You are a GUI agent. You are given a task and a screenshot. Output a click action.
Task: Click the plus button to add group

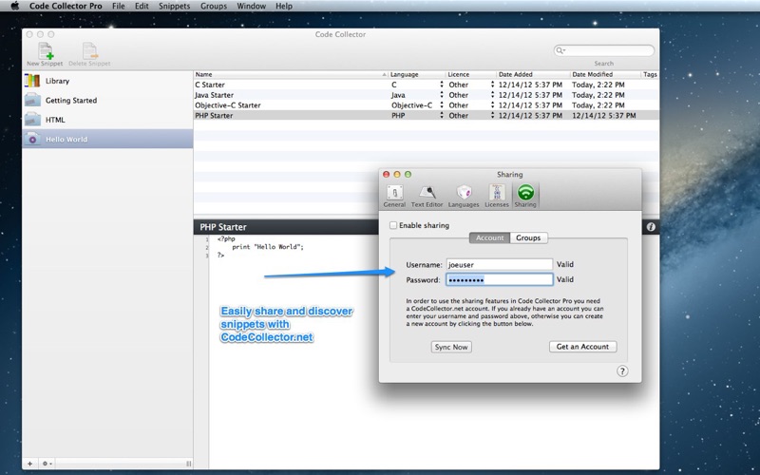[x=30, y=464]
